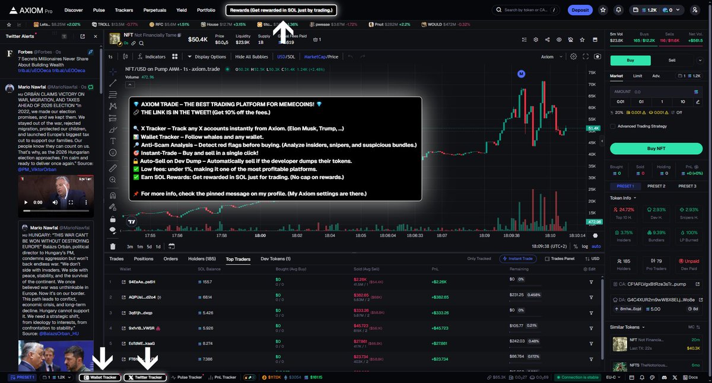Image resolution: width=712 pixels, height=383 pixels.
Task: Open the @PM_ViktorOrban source link
Action: click(36, 170)
